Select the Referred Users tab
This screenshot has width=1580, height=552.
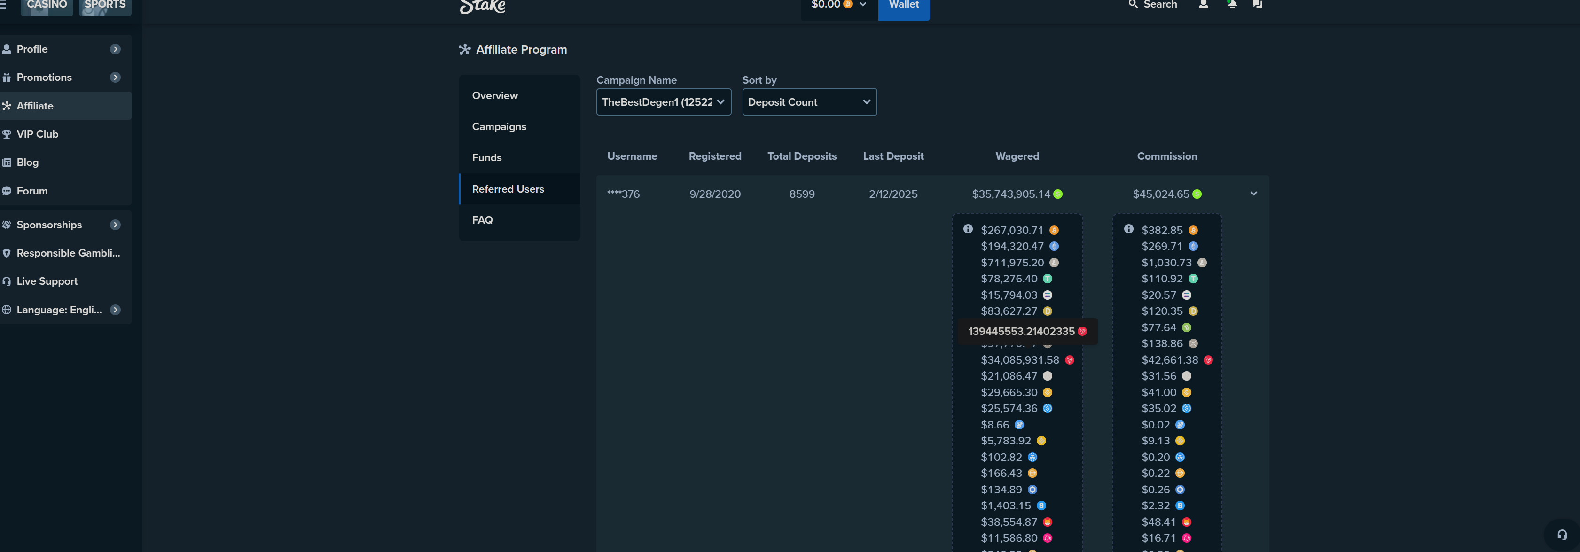pyautogui.click(x=519, y=189)
